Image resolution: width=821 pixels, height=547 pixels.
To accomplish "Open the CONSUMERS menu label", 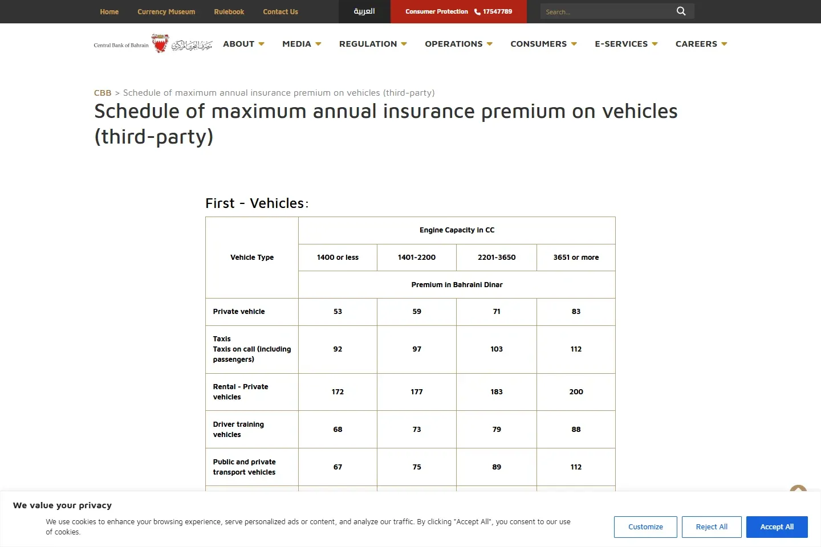I will [x=538, y=44].
